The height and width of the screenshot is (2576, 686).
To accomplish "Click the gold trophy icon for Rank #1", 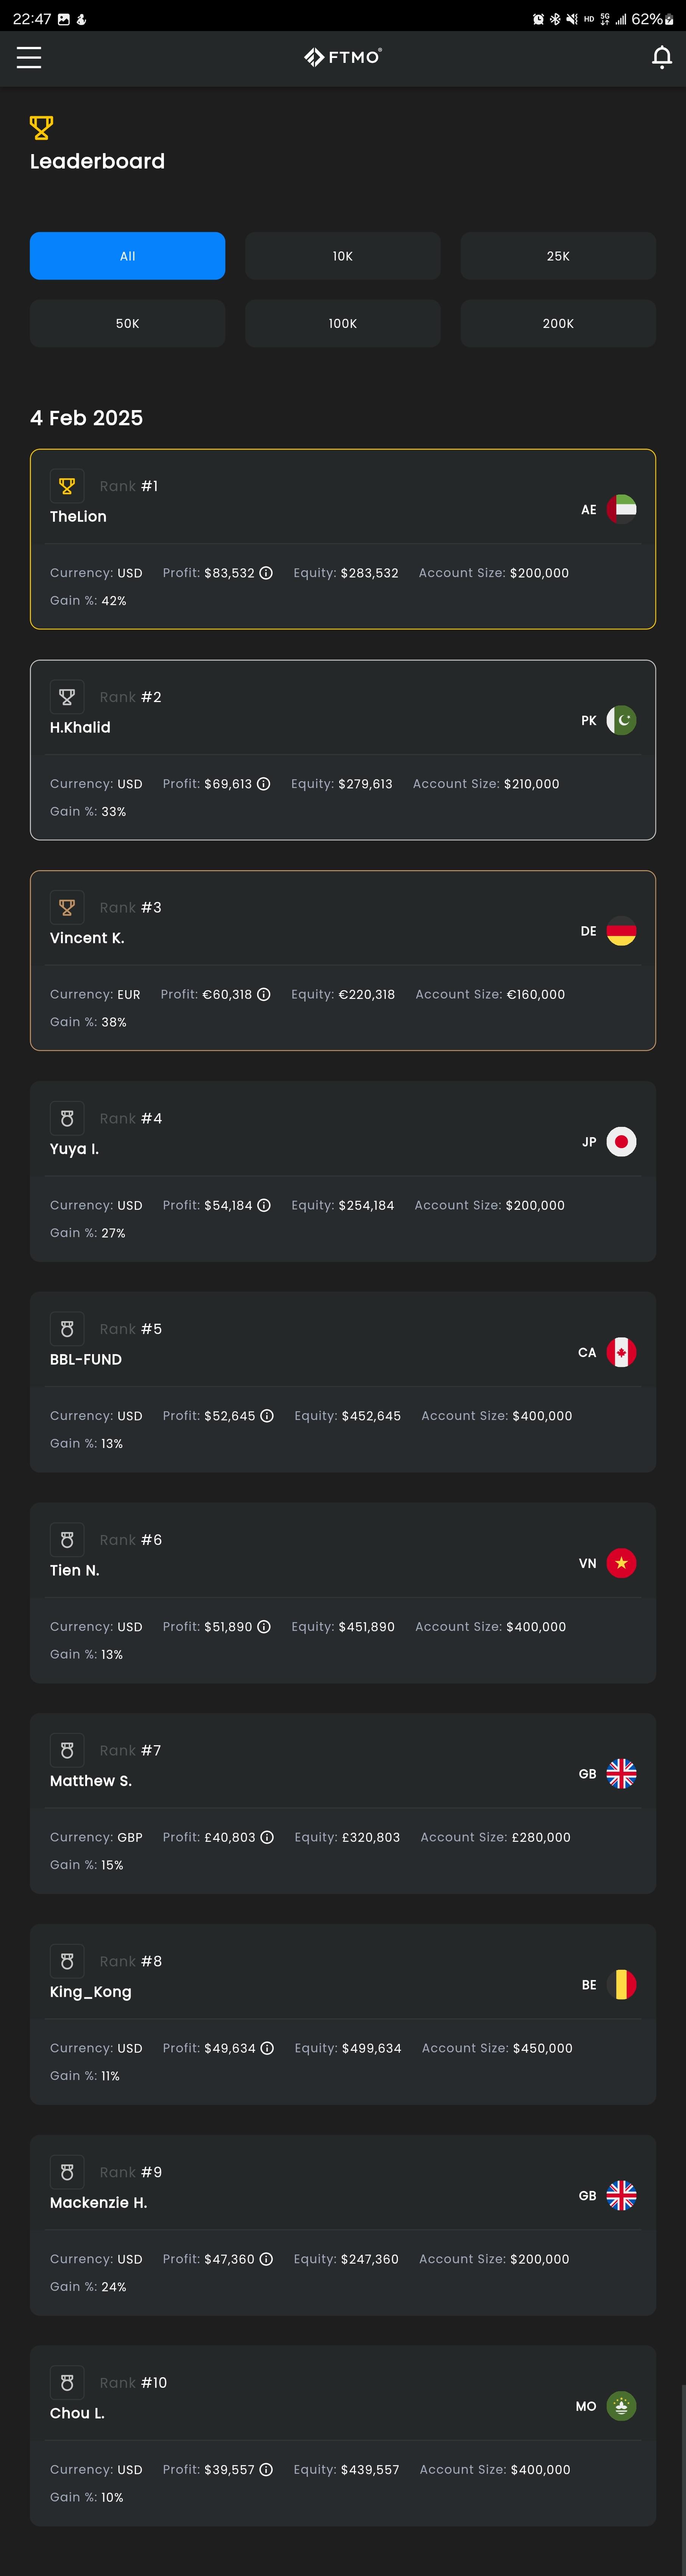I will 67,486.
